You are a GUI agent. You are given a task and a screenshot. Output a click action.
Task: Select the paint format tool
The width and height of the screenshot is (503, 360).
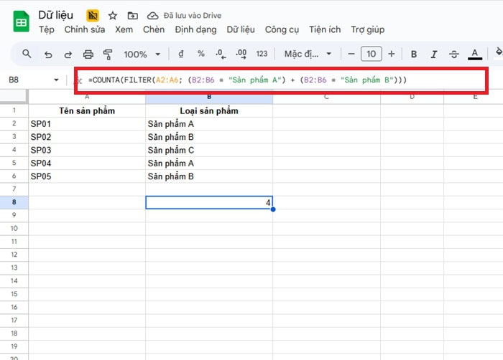tap(108, 54)
